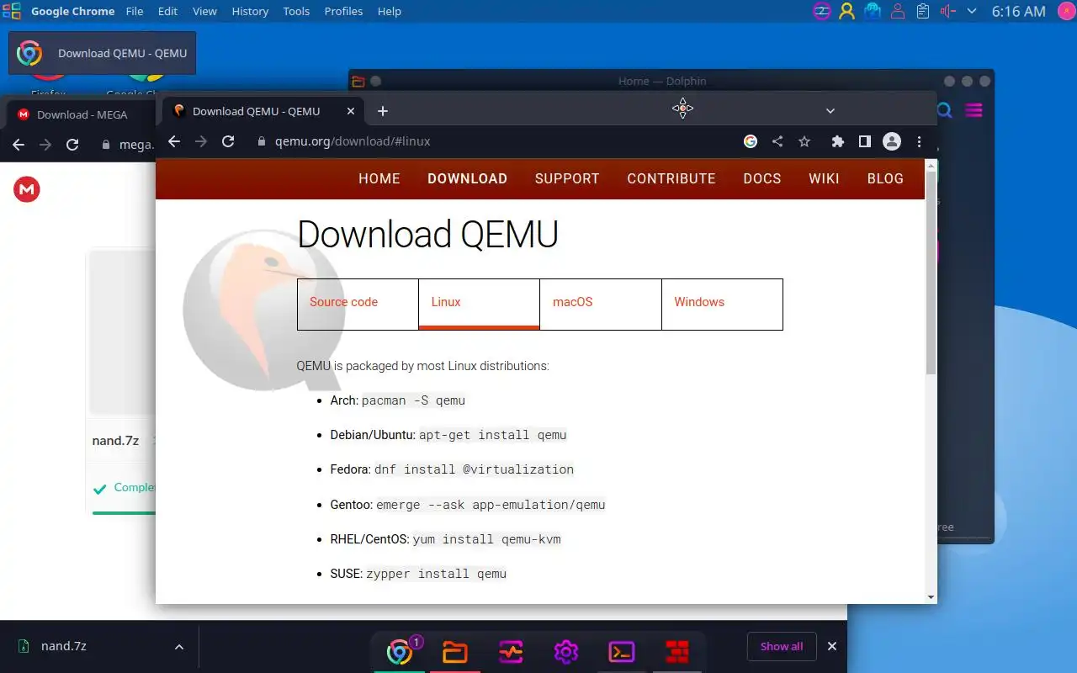Go forward in the QEMU Chrome window

201,141
